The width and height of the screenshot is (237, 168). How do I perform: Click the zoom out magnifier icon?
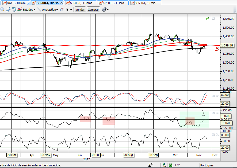pyautogui.click(x=2, y=10)
